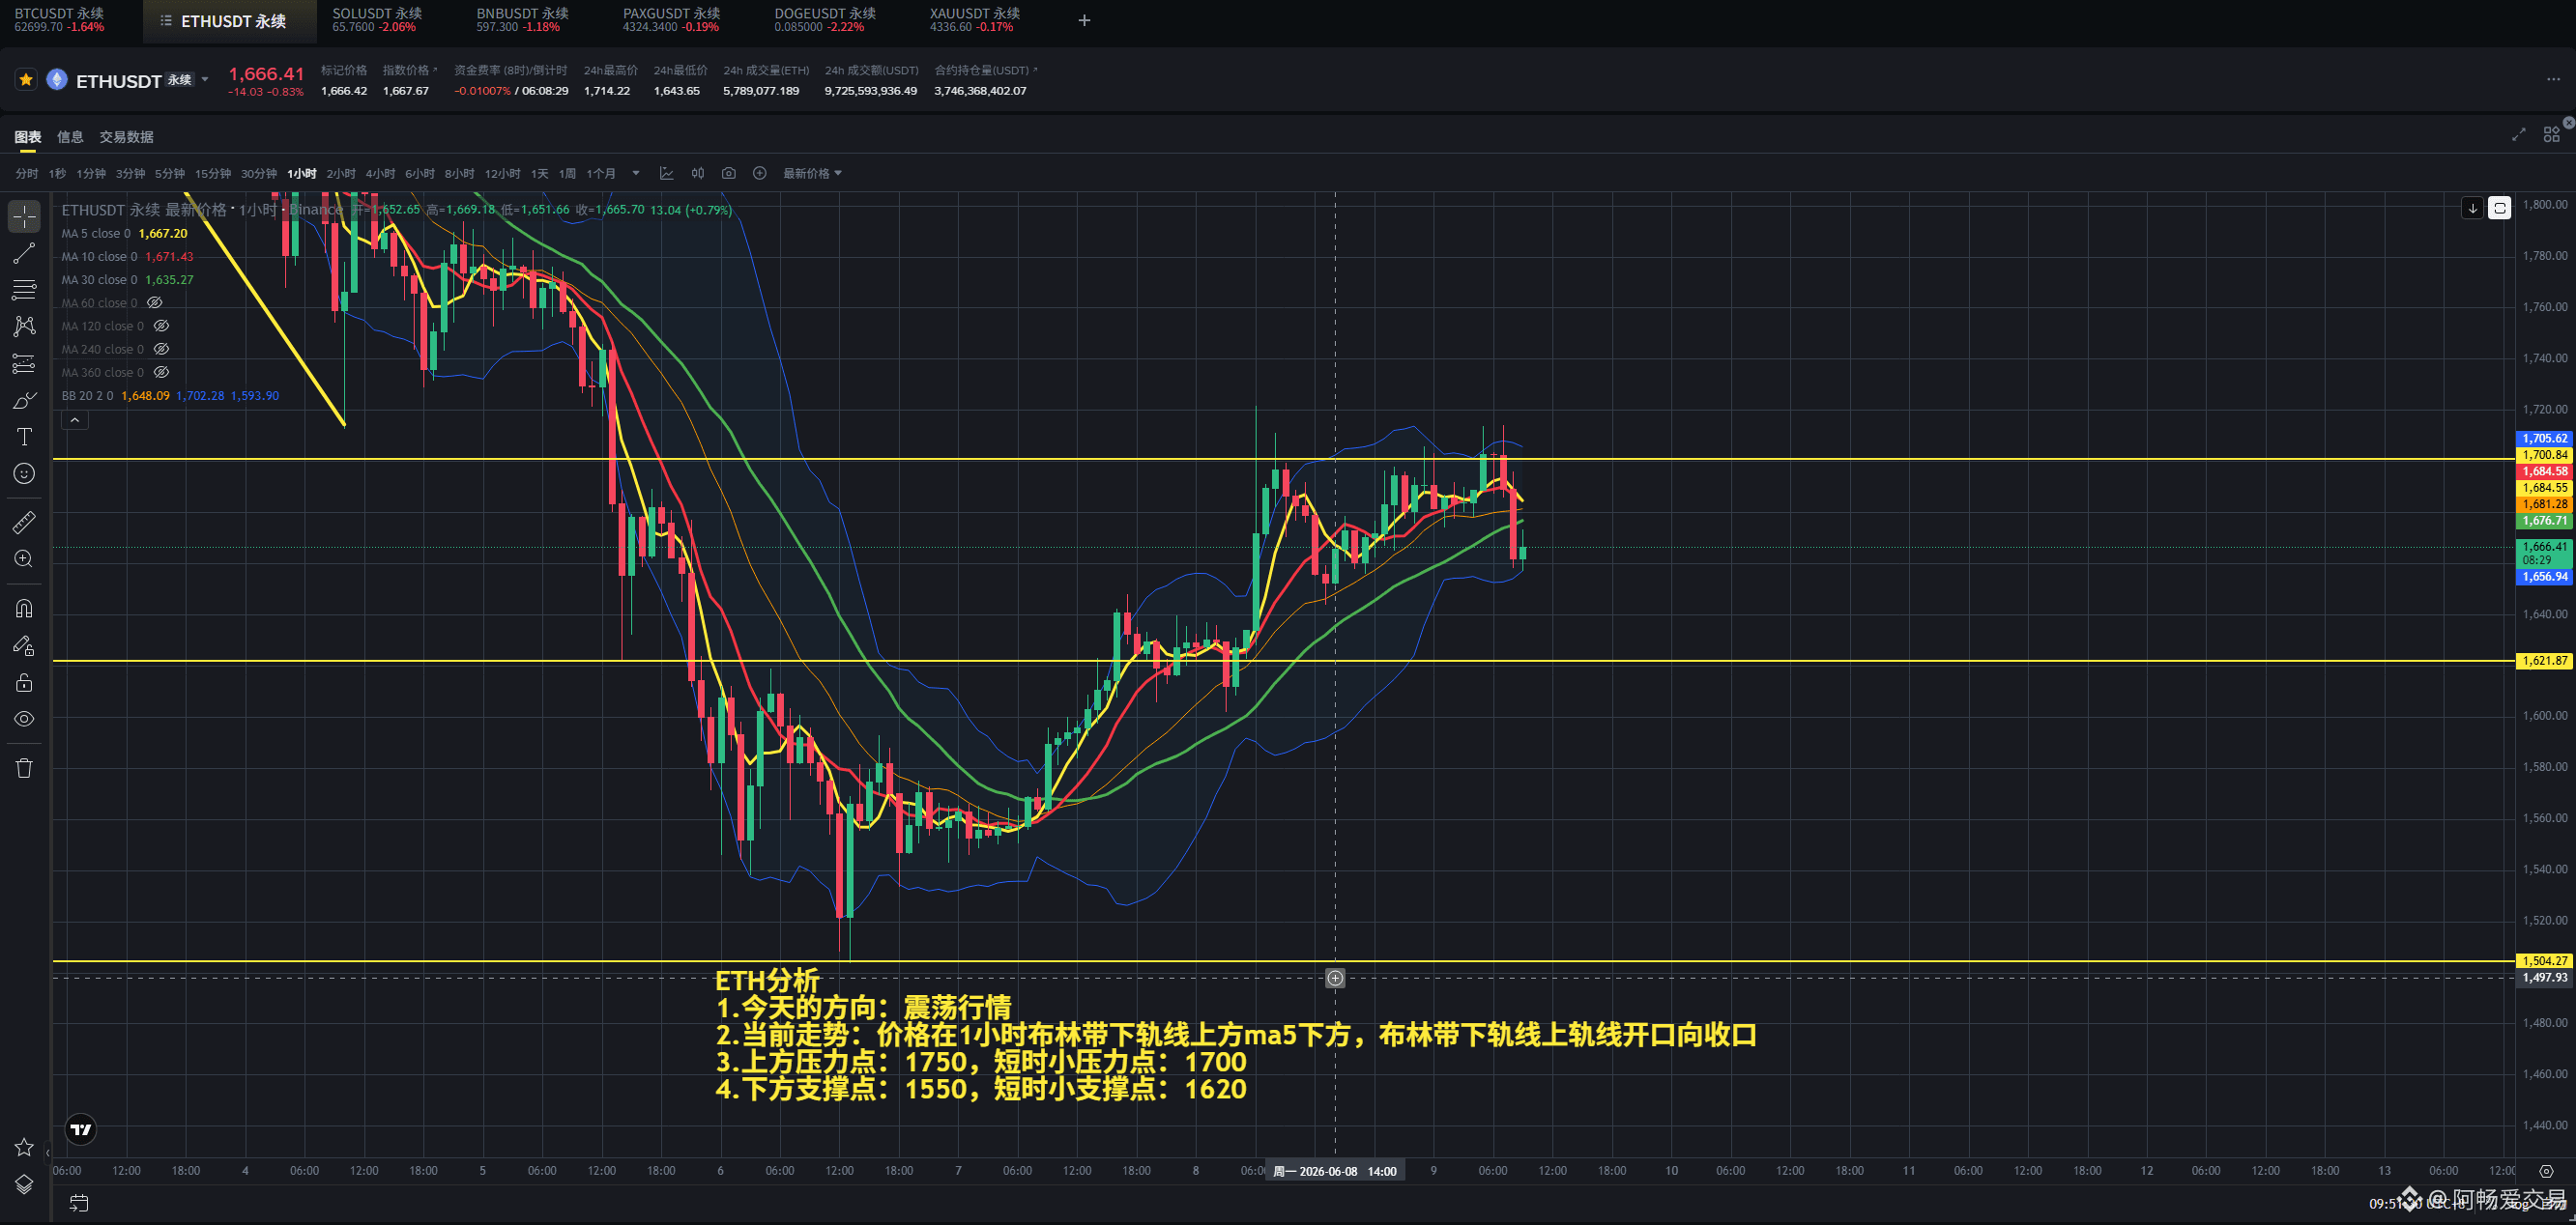Viewport: 2576px width, 1225px height.
Task: Expand the left drawing toolbar edge
Action: pos(48,1152)
